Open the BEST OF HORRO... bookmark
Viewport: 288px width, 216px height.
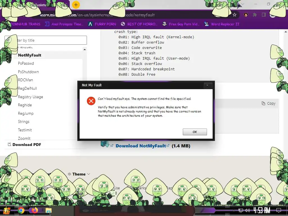click(139, 24)
